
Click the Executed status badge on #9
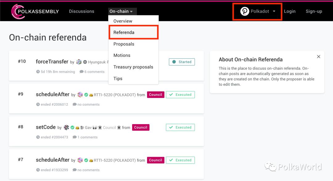click(180, 95)
